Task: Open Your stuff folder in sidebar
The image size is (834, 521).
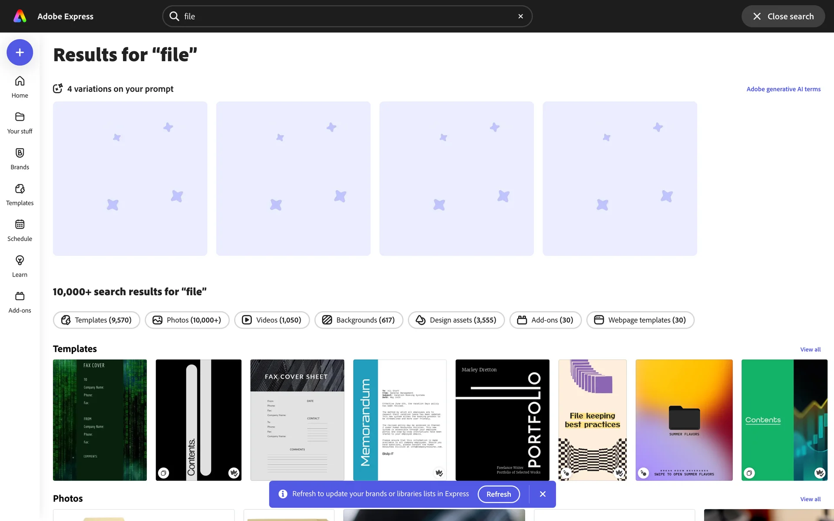Action: tap(20, 123)
